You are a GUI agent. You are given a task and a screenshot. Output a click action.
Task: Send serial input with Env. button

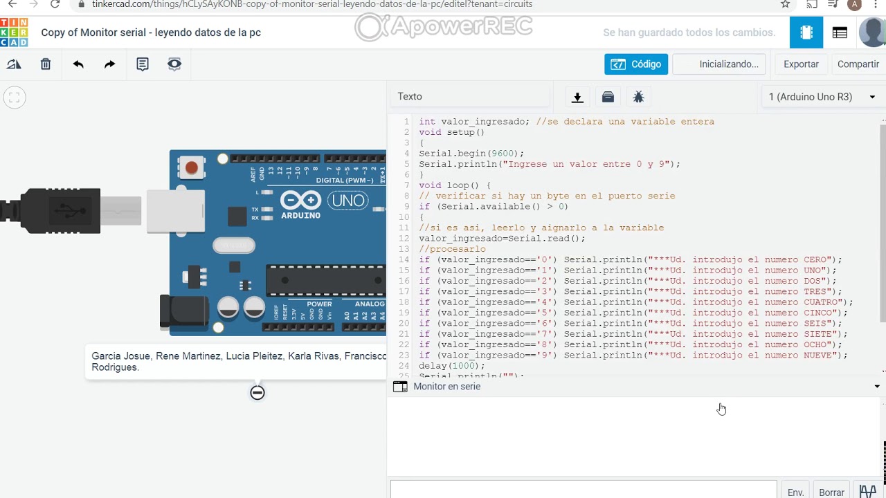tap(795, 492)
